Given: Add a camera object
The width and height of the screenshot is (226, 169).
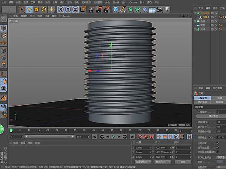Looking at the screenshot, I should coord(160,10).
